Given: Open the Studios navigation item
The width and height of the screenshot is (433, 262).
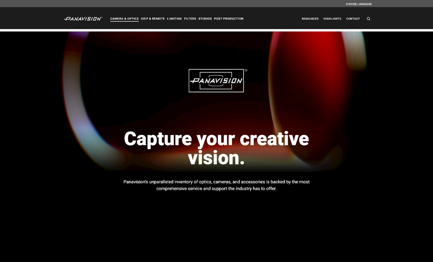Looking at the screenshot, I should point(205,19).
